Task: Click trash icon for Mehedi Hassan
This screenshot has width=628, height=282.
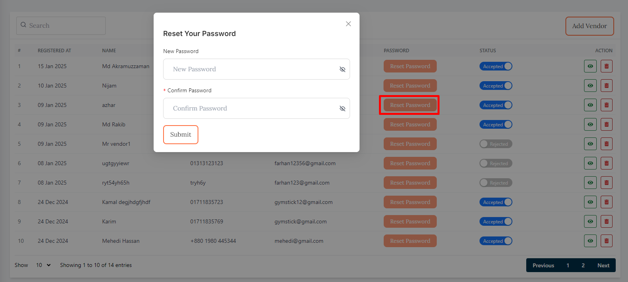Action: (x=606, y=241)
